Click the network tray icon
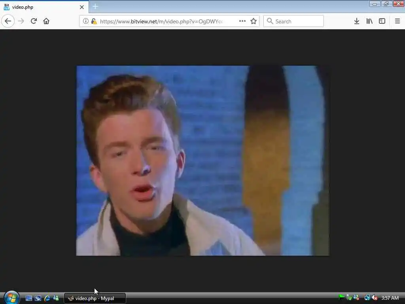This screenshot has height=304, width=405. (x=367, y=298)
